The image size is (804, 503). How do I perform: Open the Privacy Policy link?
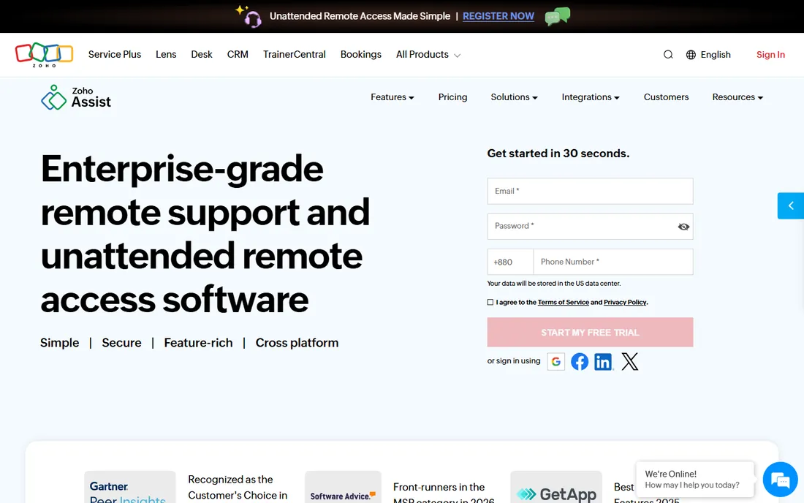[625, 302]
